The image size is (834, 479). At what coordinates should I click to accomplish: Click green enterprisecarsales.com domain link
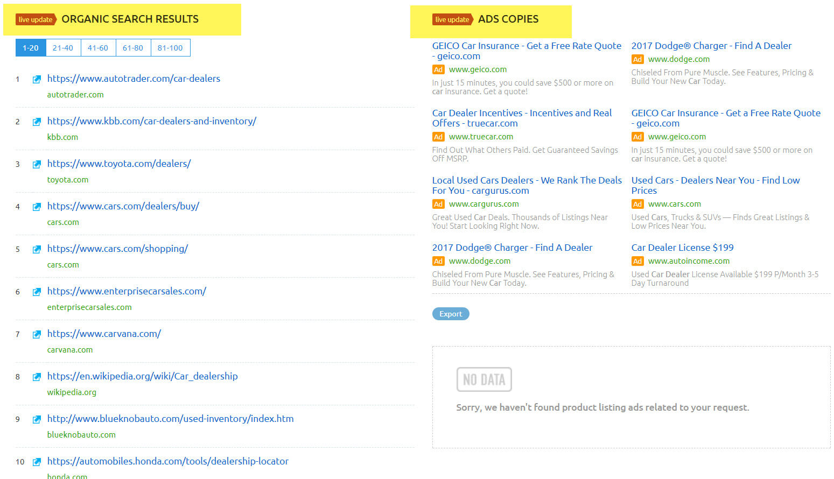click(x=89, y=307)
